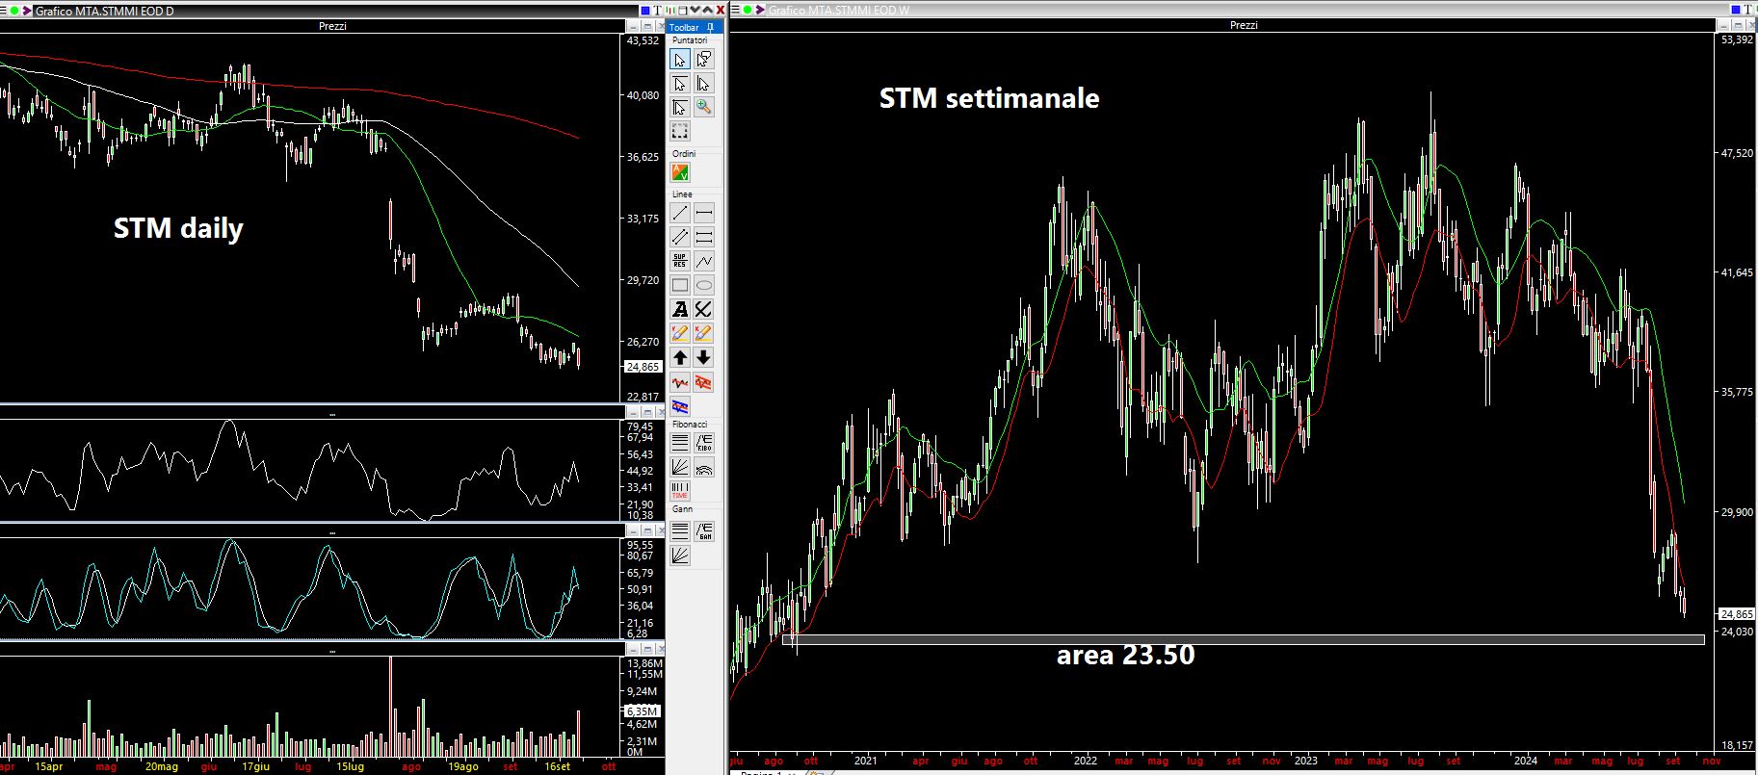Screen dimensions: 1758x775
Task: Select the FIBO projection tool
Action: (x=704, y=443)
